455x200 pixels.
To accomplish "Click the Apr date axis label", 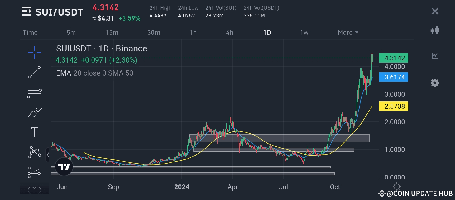I will [232, 187].
